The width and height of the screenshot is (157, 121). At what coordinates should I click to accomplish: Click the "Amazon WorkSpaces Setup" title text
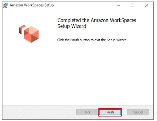point(32,5)
